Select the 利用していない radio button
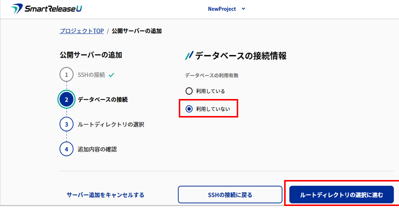 tap(189, 108)
